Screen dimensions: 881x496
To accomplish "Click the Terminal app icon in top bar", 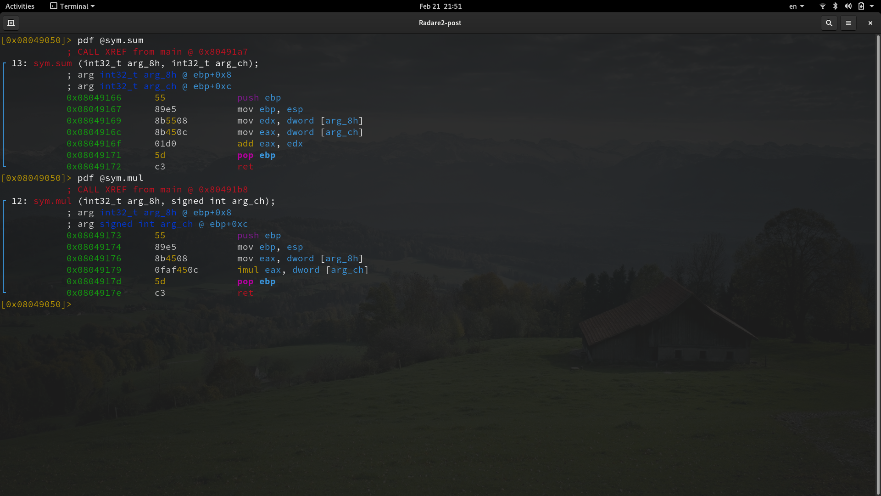I will 54,6.
